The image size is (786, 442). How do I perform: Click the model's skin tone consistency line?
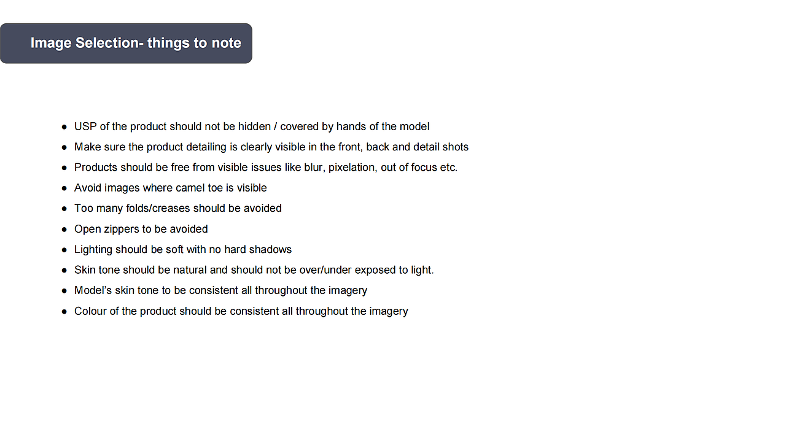click(x=220, y=290)
